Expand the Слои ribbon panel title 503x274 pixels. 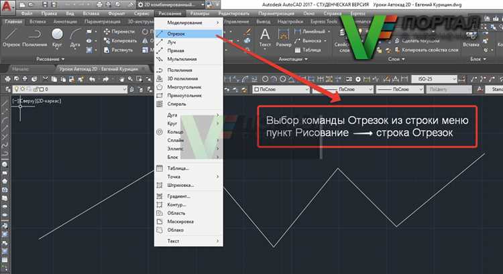[396, 59]
